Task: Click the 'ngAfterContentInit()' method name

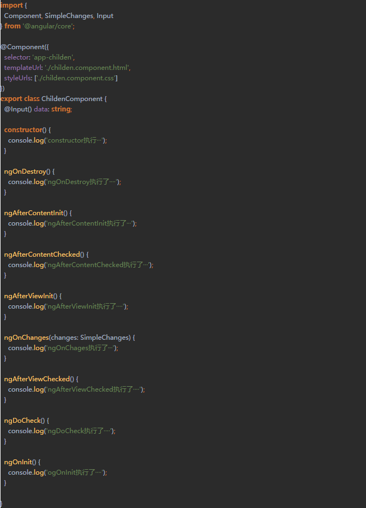Action: [35, 213]
